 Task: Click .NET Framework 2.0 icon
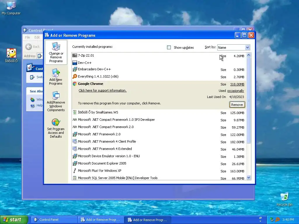point(75,134)
